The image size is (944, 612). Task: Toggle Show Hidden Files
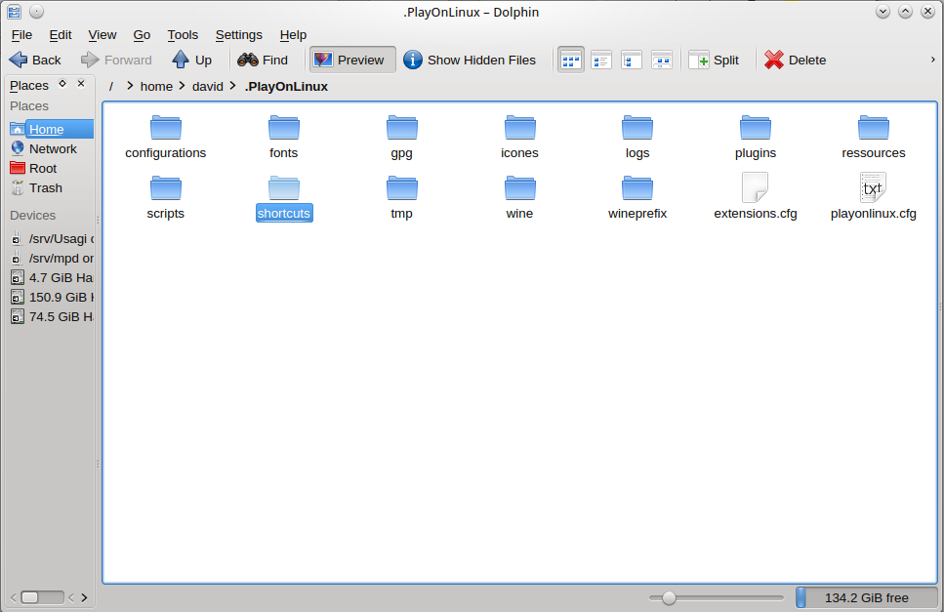[x=470, y=61]
